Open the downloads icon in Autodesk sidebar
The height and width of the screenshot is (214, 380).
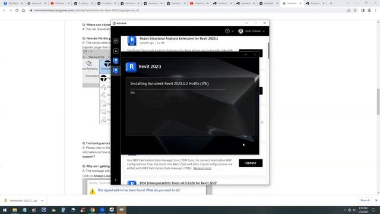click(x=116, y=51)
